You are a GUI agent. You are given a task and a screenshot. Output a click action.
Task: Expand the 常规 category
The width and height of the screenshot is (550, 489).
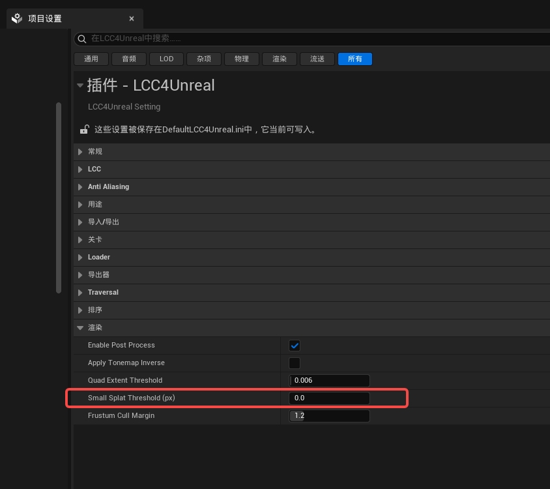click(80, 152)
